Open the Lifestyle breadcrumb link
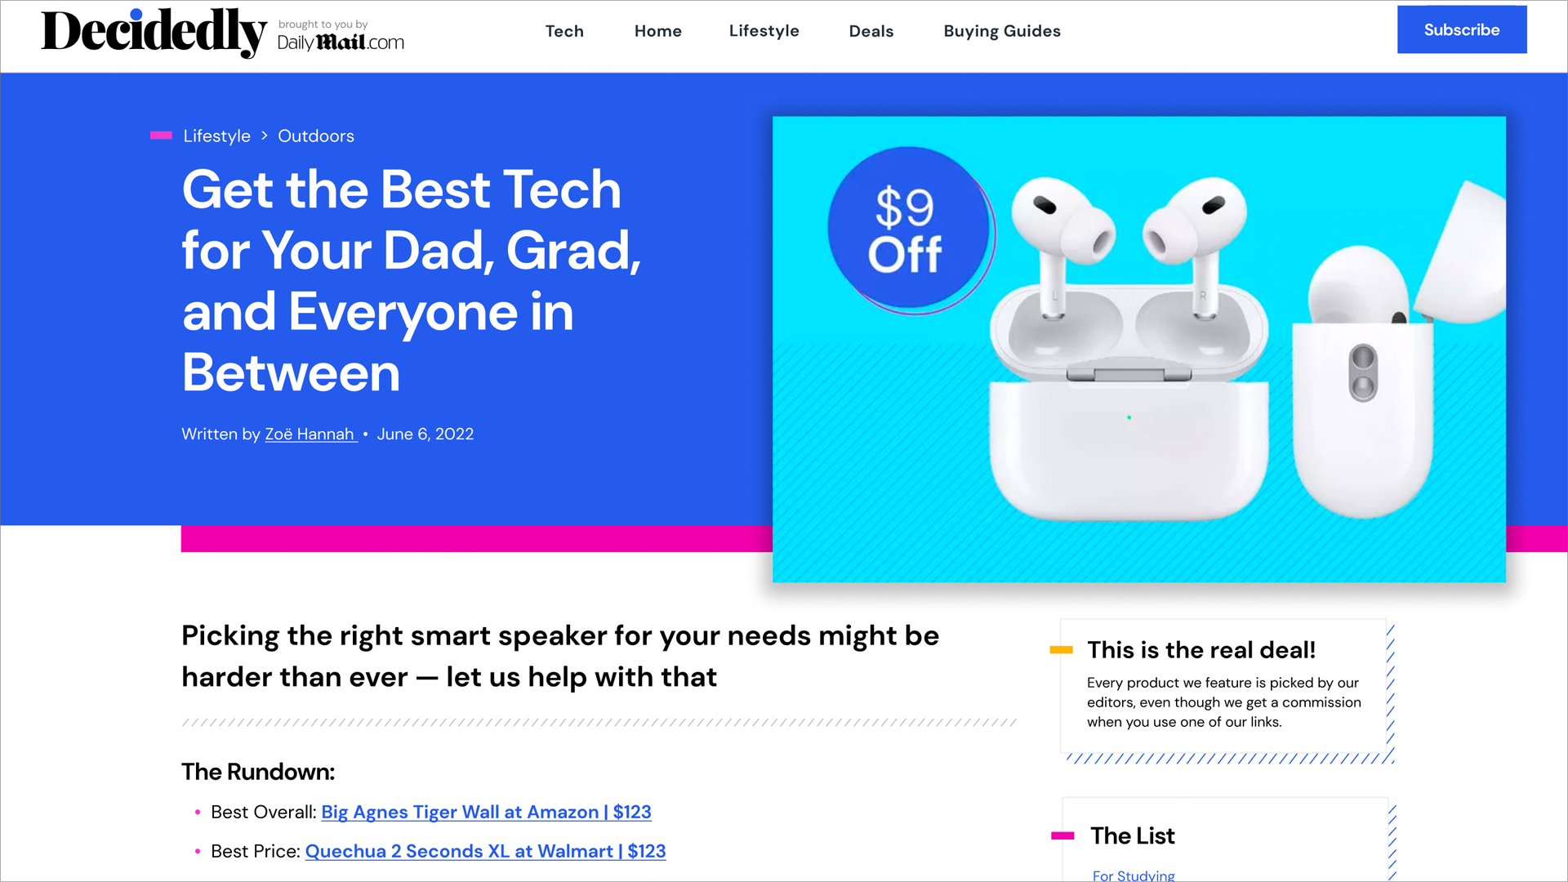Image resolution: width=1568 pixels, height=882 pixels. coord(216,136)
